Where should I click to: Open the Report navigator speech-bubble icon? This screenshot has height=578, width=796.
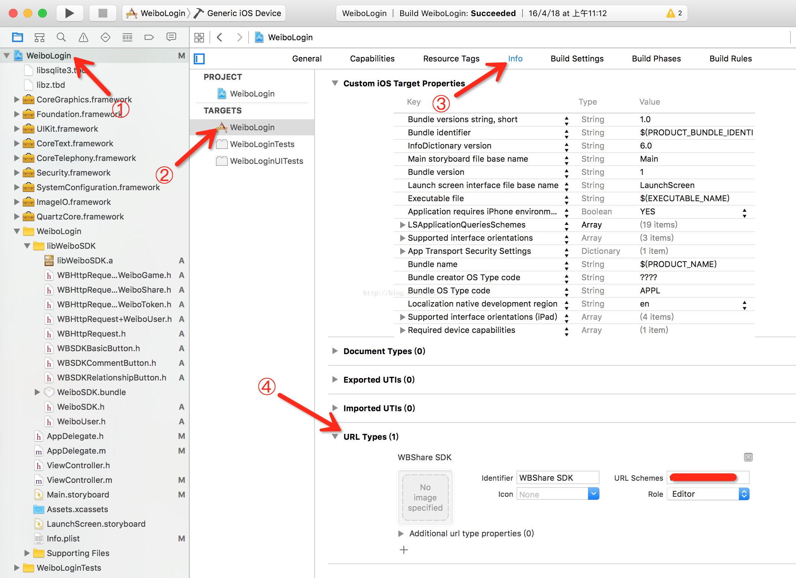pyautogui.click(x=171, y=37)
